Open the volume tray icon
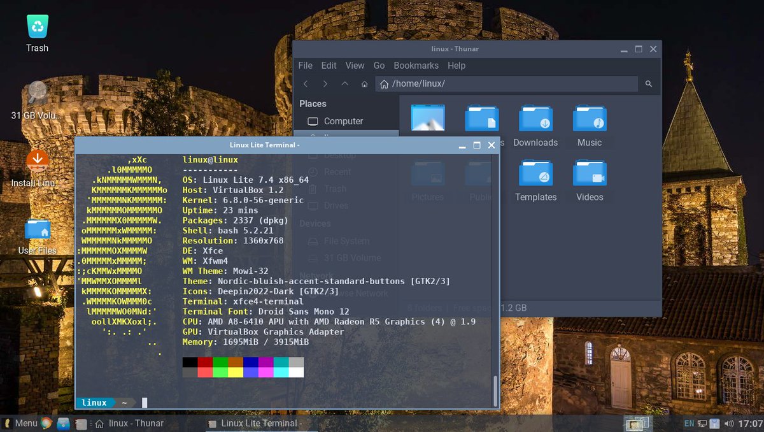 pyautogui.click(x=730, y=423)
